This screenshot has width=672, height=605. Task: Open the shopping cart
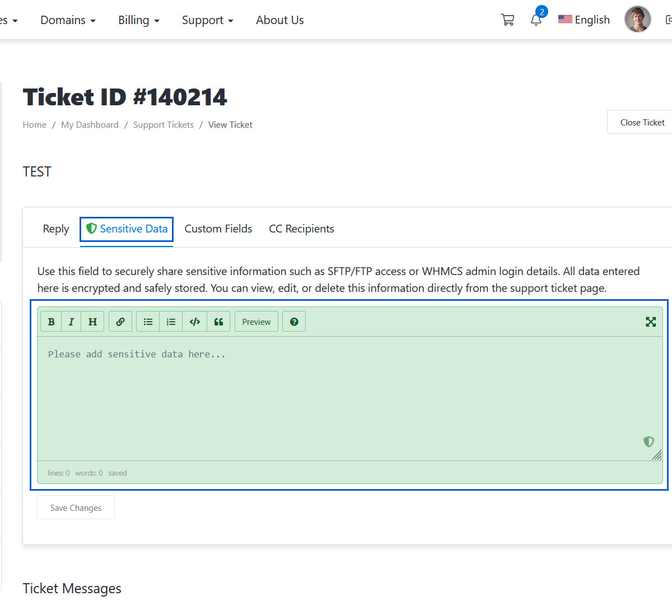507,20
